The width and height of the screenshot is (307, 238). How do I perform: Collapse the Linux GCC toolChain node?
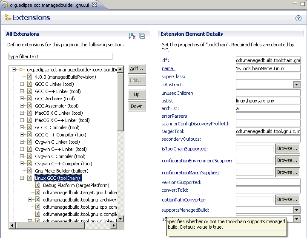pyautogui.click(x=22, y=178)
